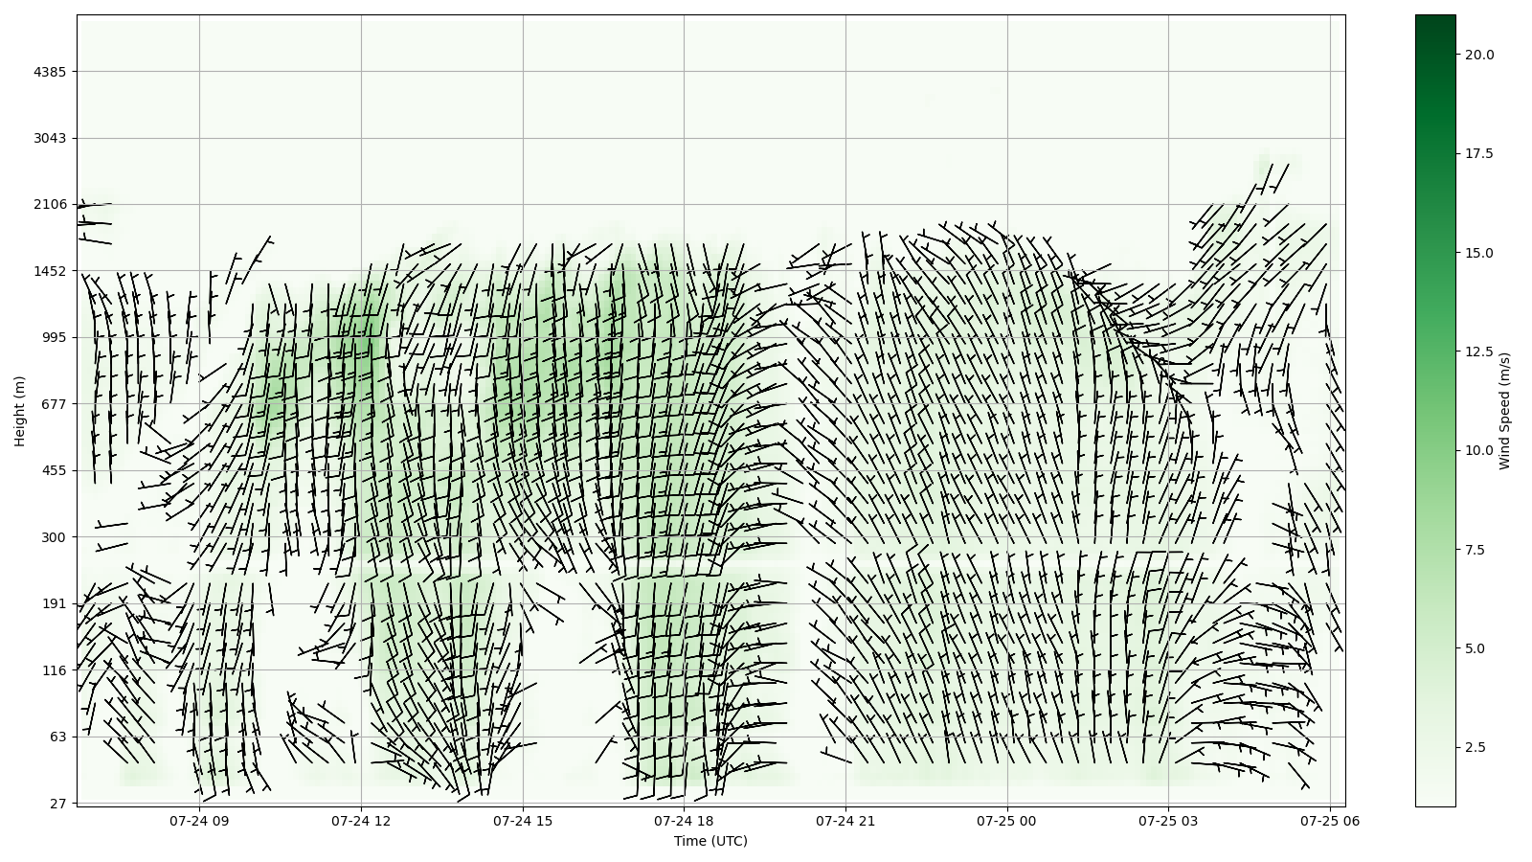Click the Time (UTC) axis title

click(710, 841)
